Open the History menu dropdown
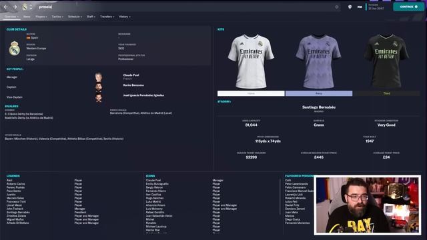 pyautogui.click(x=125, y=17)
